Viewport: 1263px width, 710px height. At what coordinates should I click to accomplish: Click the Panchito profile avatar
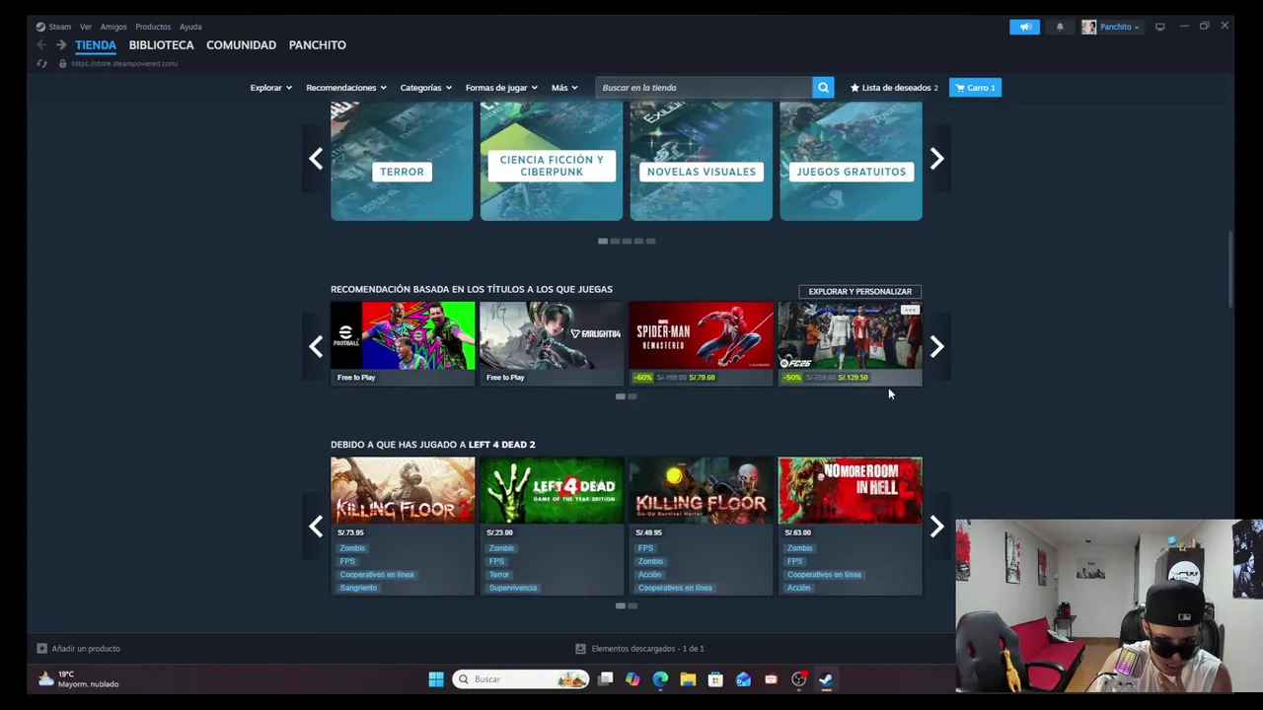point(1088,27)
